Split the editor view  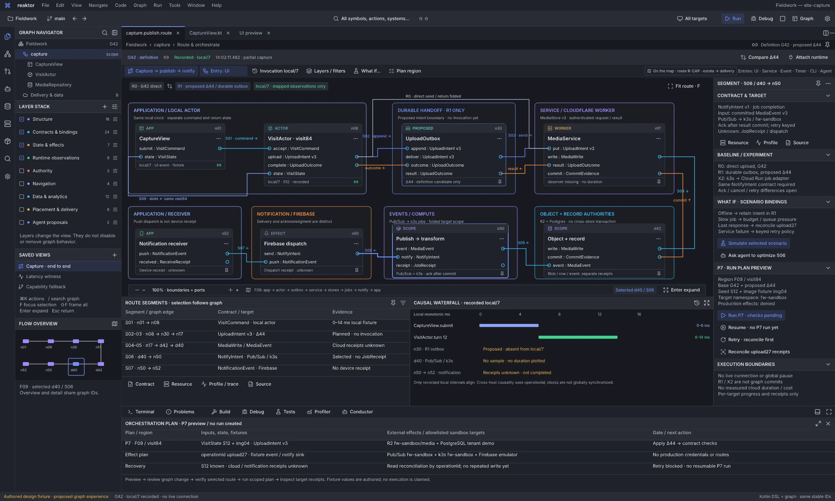coord(826,33)
